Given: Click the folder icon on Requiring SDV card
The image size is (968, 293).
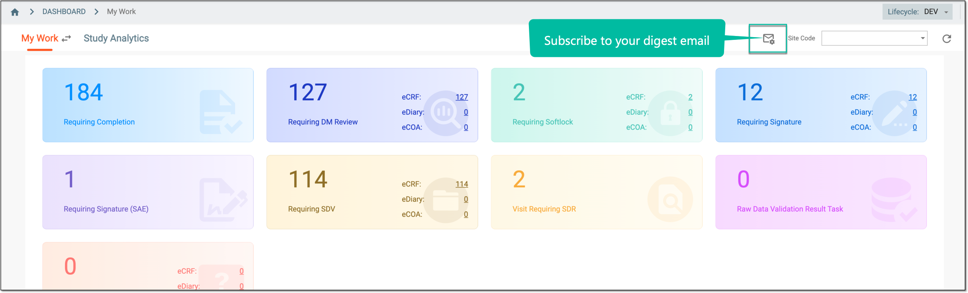Looking at the screenshot, I should click(446, 200).
